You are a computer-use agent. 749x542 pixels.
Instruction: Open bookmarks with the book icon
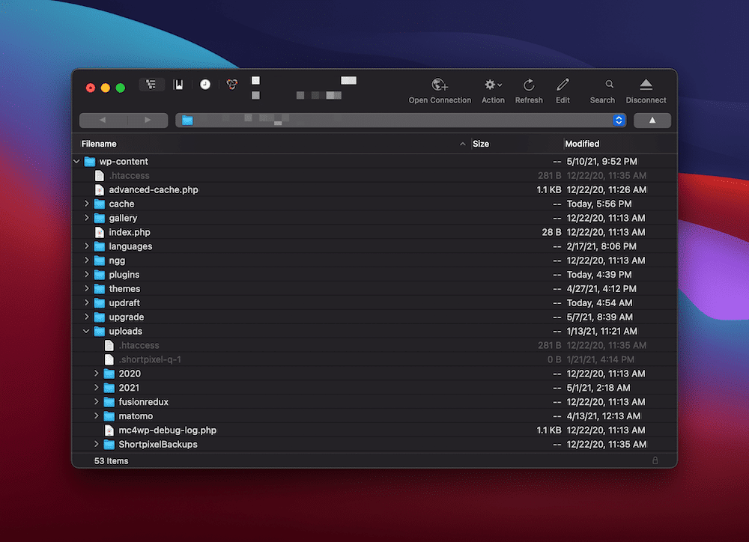click(178, 84)
